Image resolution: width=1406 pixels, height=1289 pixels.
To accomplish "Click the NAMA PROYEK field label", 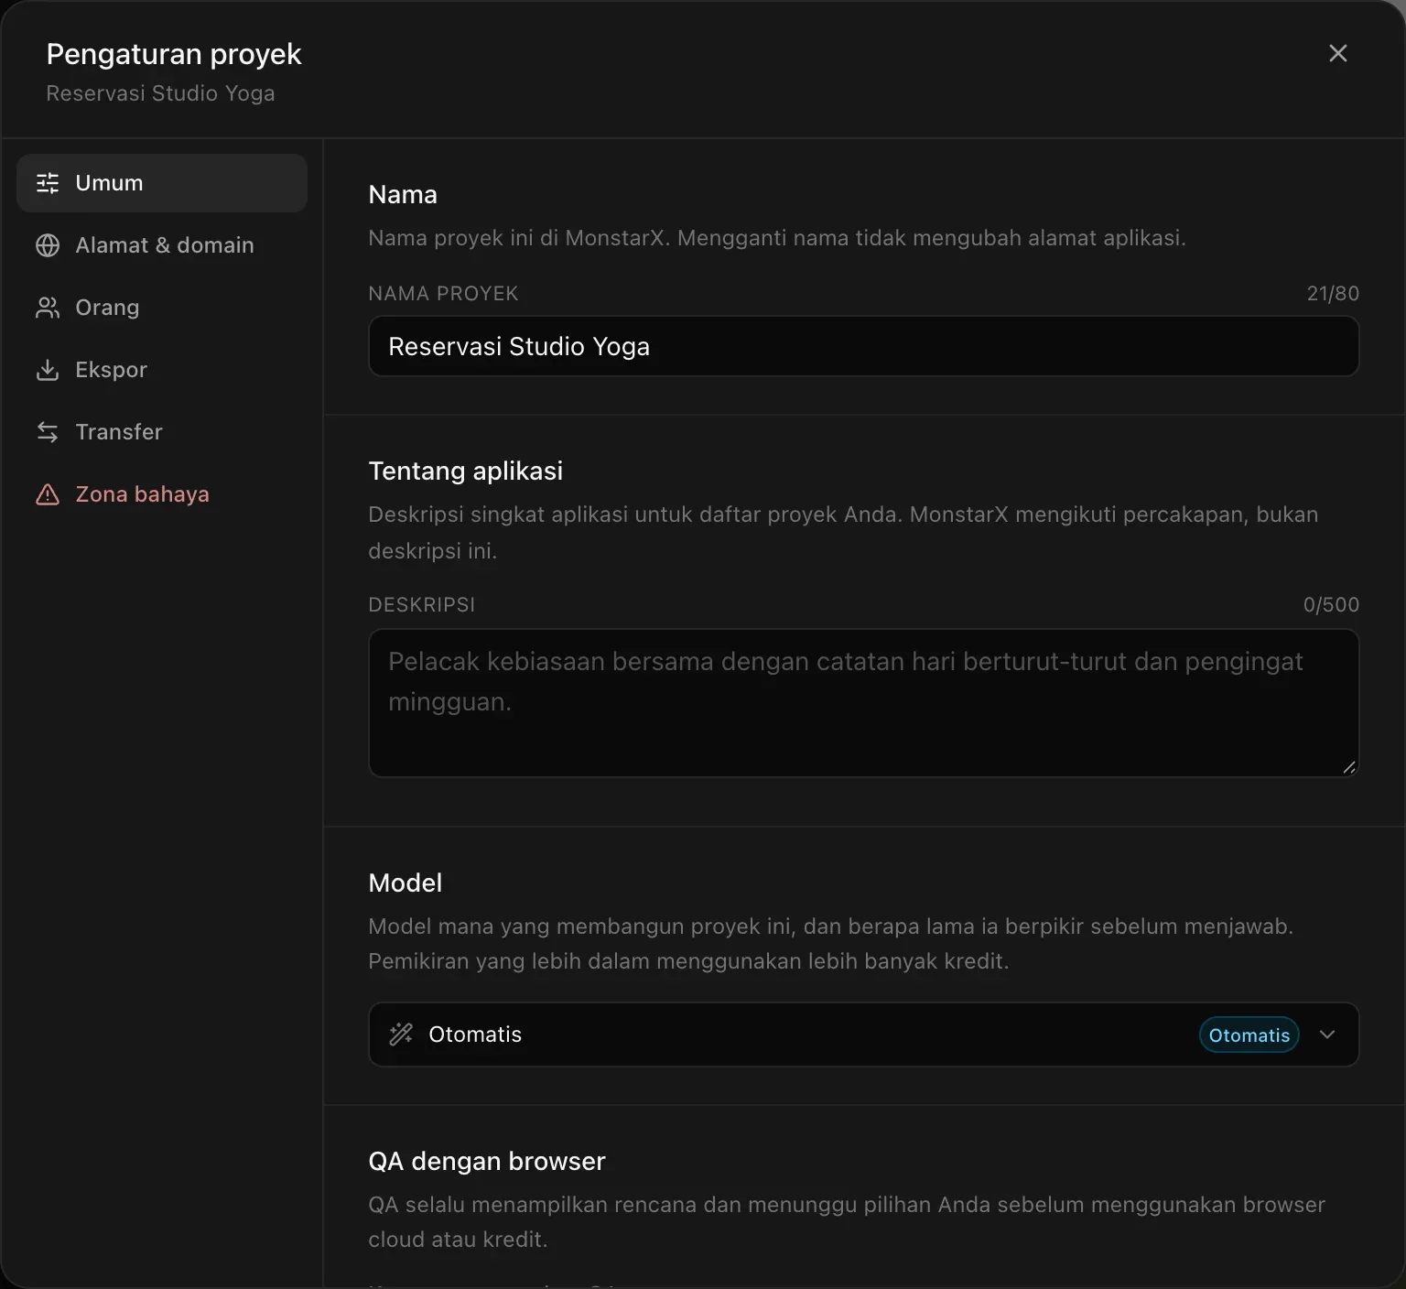I will (x=443, y=294).
